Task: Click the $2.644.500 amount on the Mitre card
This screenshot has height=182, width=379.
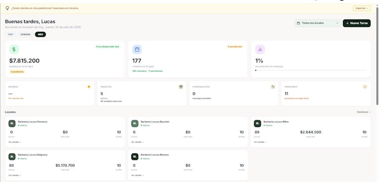Action: coord(311,132)
